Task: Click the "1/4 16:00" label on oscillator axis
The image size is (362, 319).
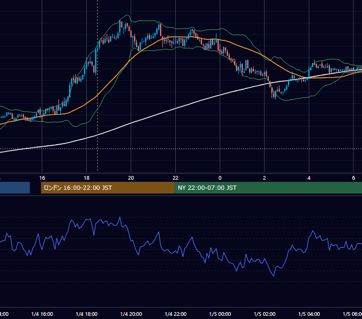Action: [42, 314]
